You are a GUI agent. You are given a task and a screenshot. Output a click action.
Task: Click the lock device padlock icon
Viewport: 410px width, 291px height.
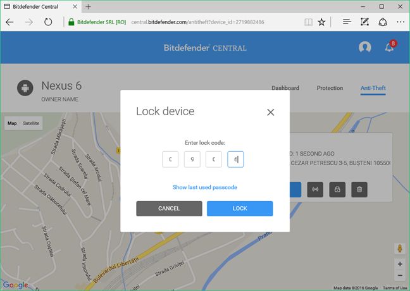coord(337,190)
